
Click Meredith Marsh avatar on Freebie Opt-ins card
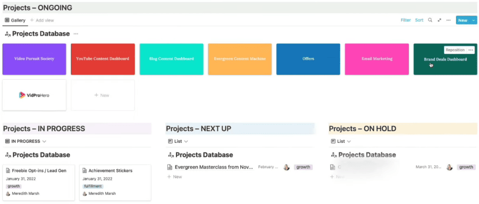(x=8, y=194)
